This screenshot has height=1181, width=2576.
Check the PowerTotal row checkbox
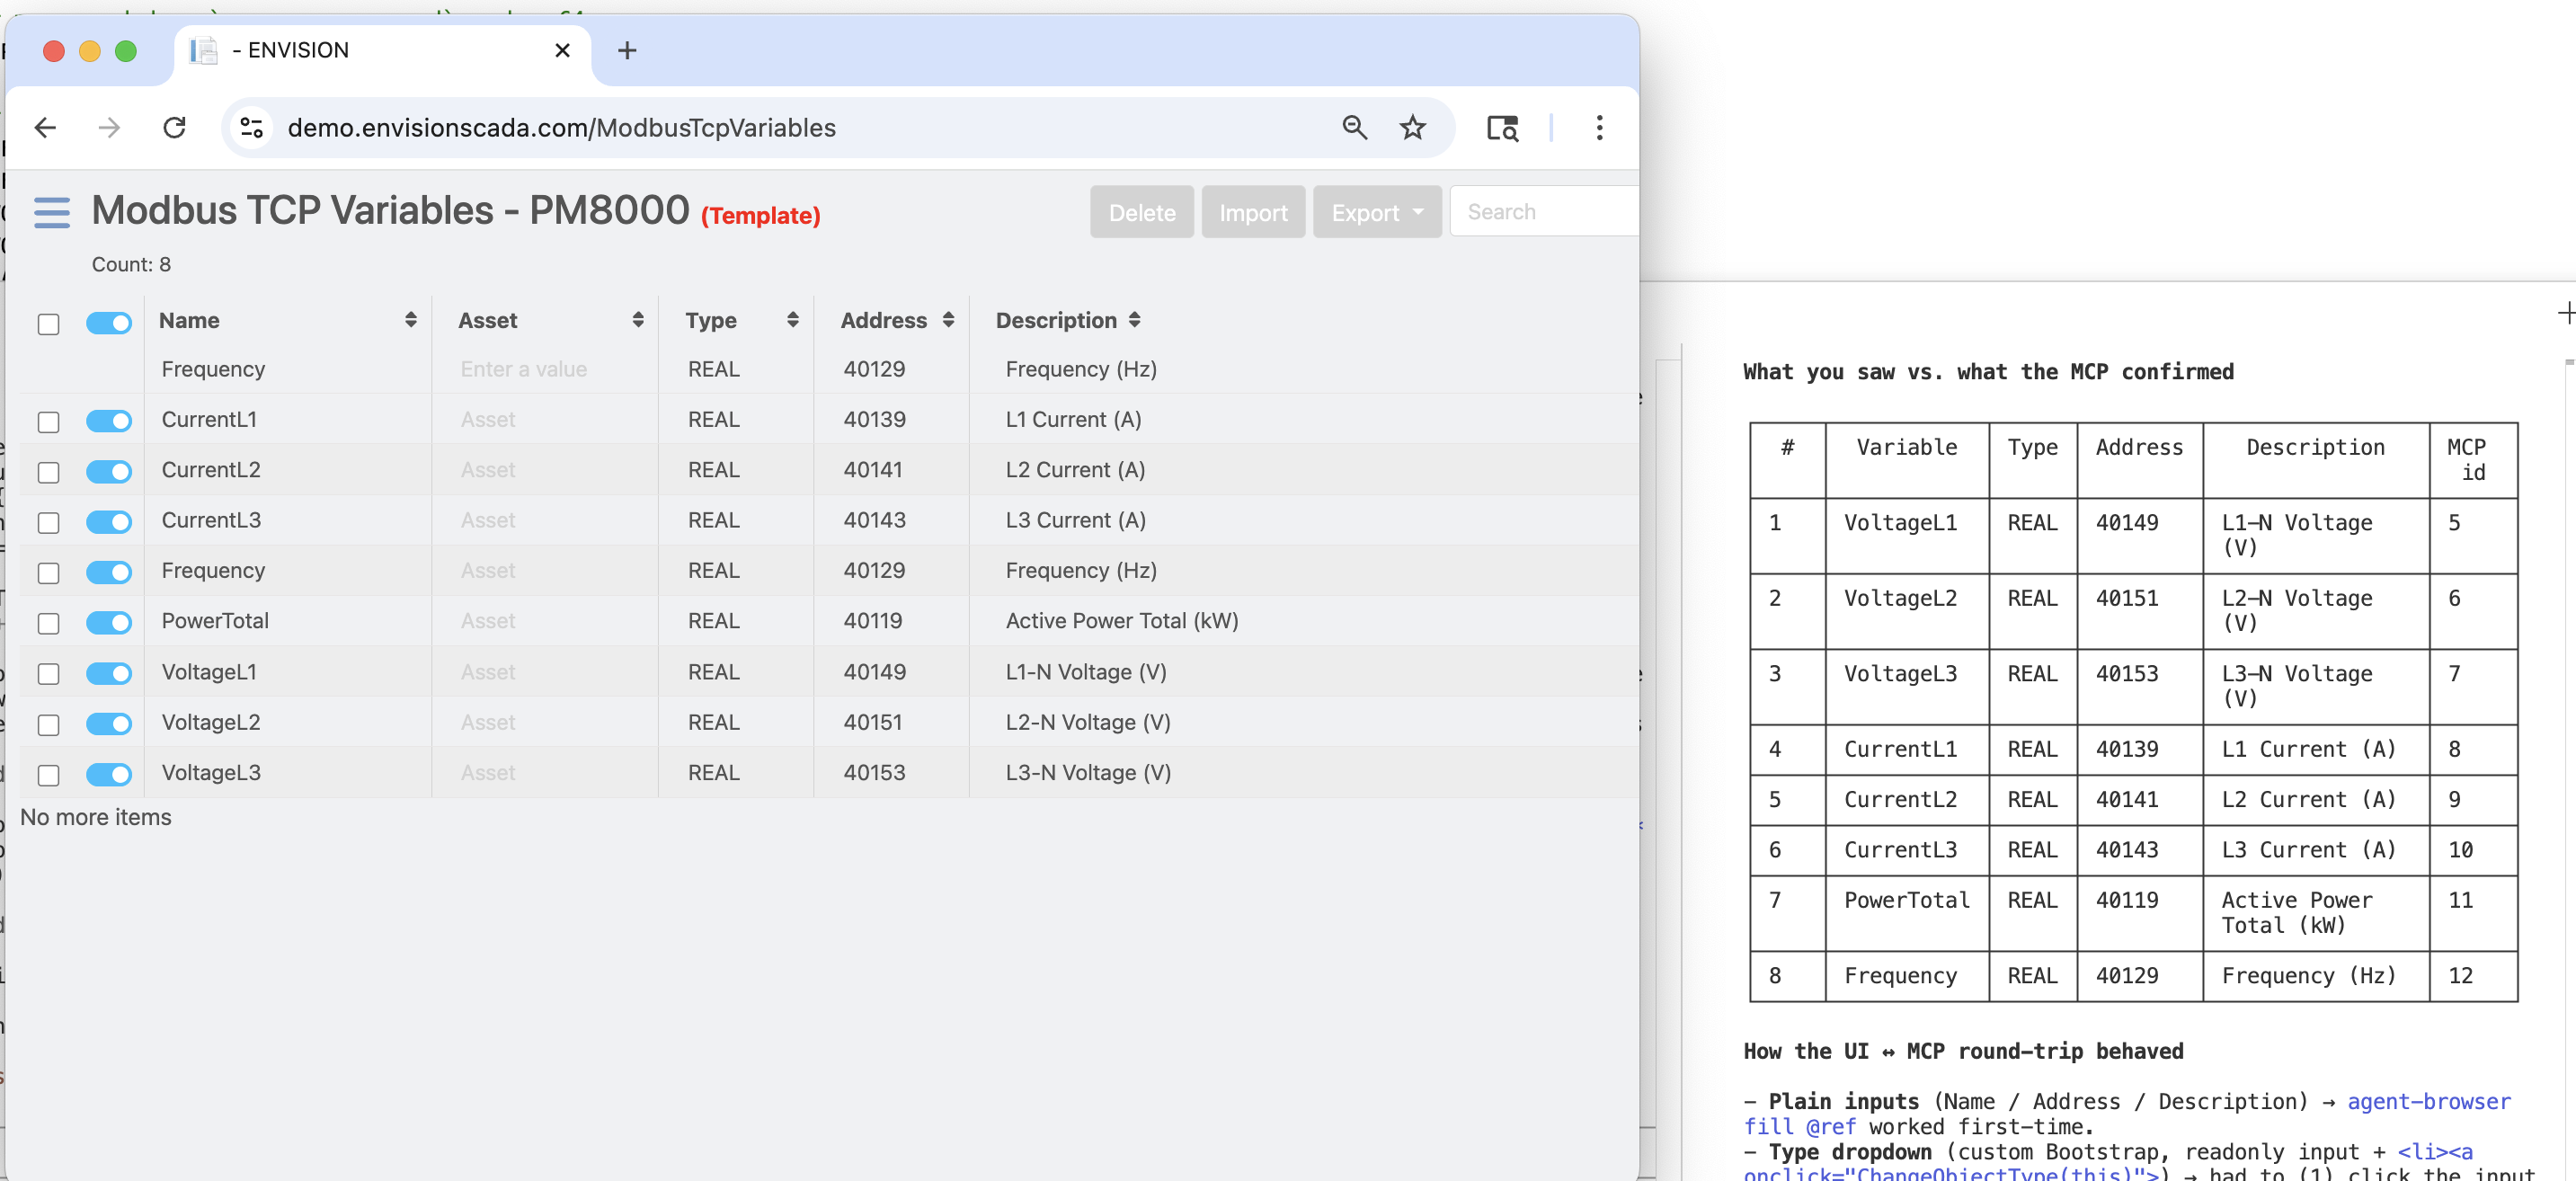[x=48, y=623]
